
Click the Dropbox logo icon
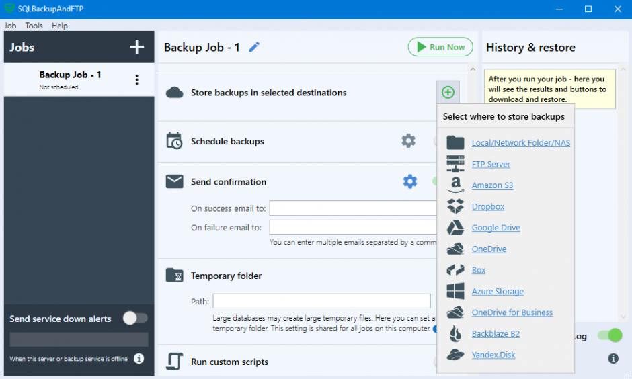(x=455, y=206)
